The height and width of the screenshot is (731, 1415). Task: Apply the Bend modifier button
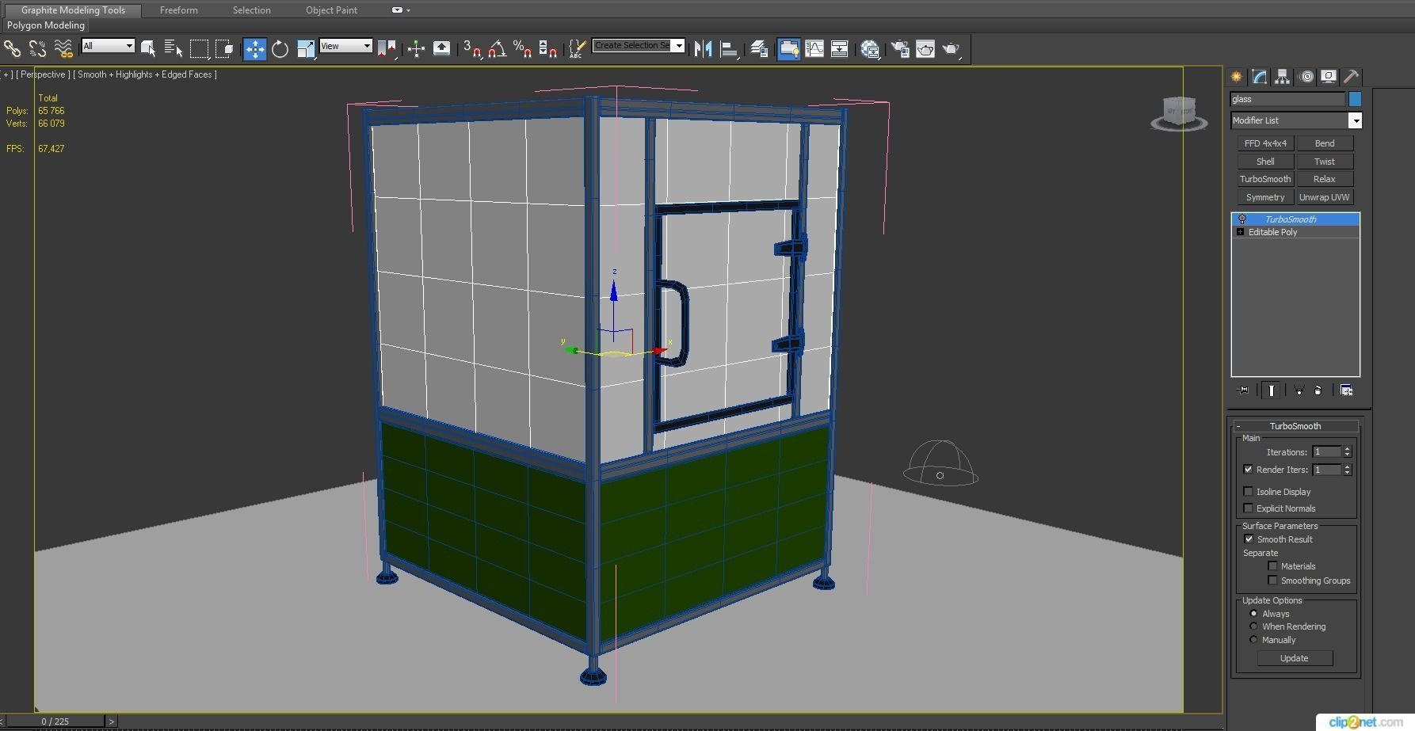(1325, 143)
